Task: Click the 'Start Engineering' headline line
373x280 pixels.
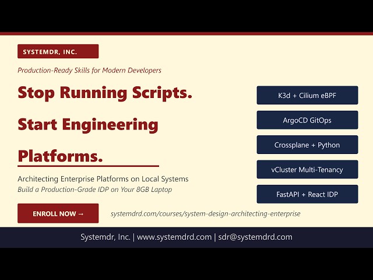Action: (88, 125)
